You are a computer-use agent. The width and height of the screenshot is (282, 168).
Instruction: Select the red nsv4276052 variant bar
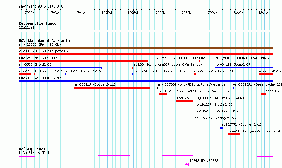pyautogui.click(x=184, y=101)
